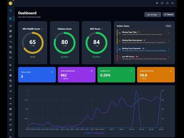
Task: Click the purple Total Impressions card
Action: (77, 75)
